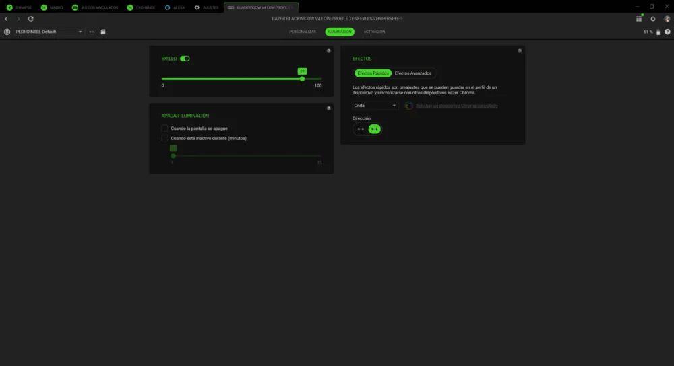Expand the PEDROINTEL-Default profile dropdown
The width and height of the screenshot is (674, 366).
[x=49, y=32]
